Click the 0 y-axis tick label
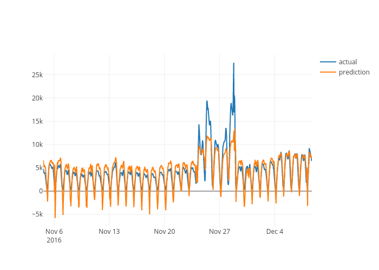This screenshot has height=270, width=379. tap(40, 191)
